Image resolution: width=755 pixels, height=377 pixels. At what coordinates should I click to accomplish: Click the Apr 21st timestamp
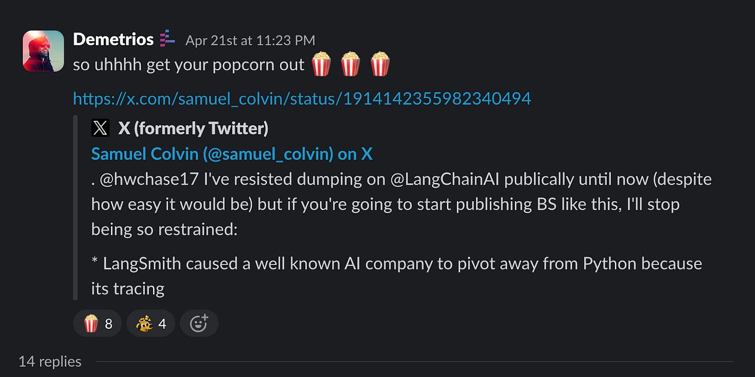click(250, 39)
